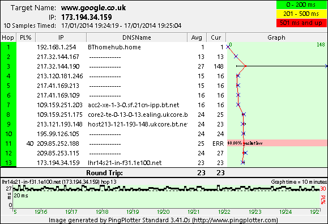The width and height of the screenshot is (328, 224).
Task: Click DNS name lhr14s21-in-f31.1e100.net in hop 13 row
Action: [125, 163]
